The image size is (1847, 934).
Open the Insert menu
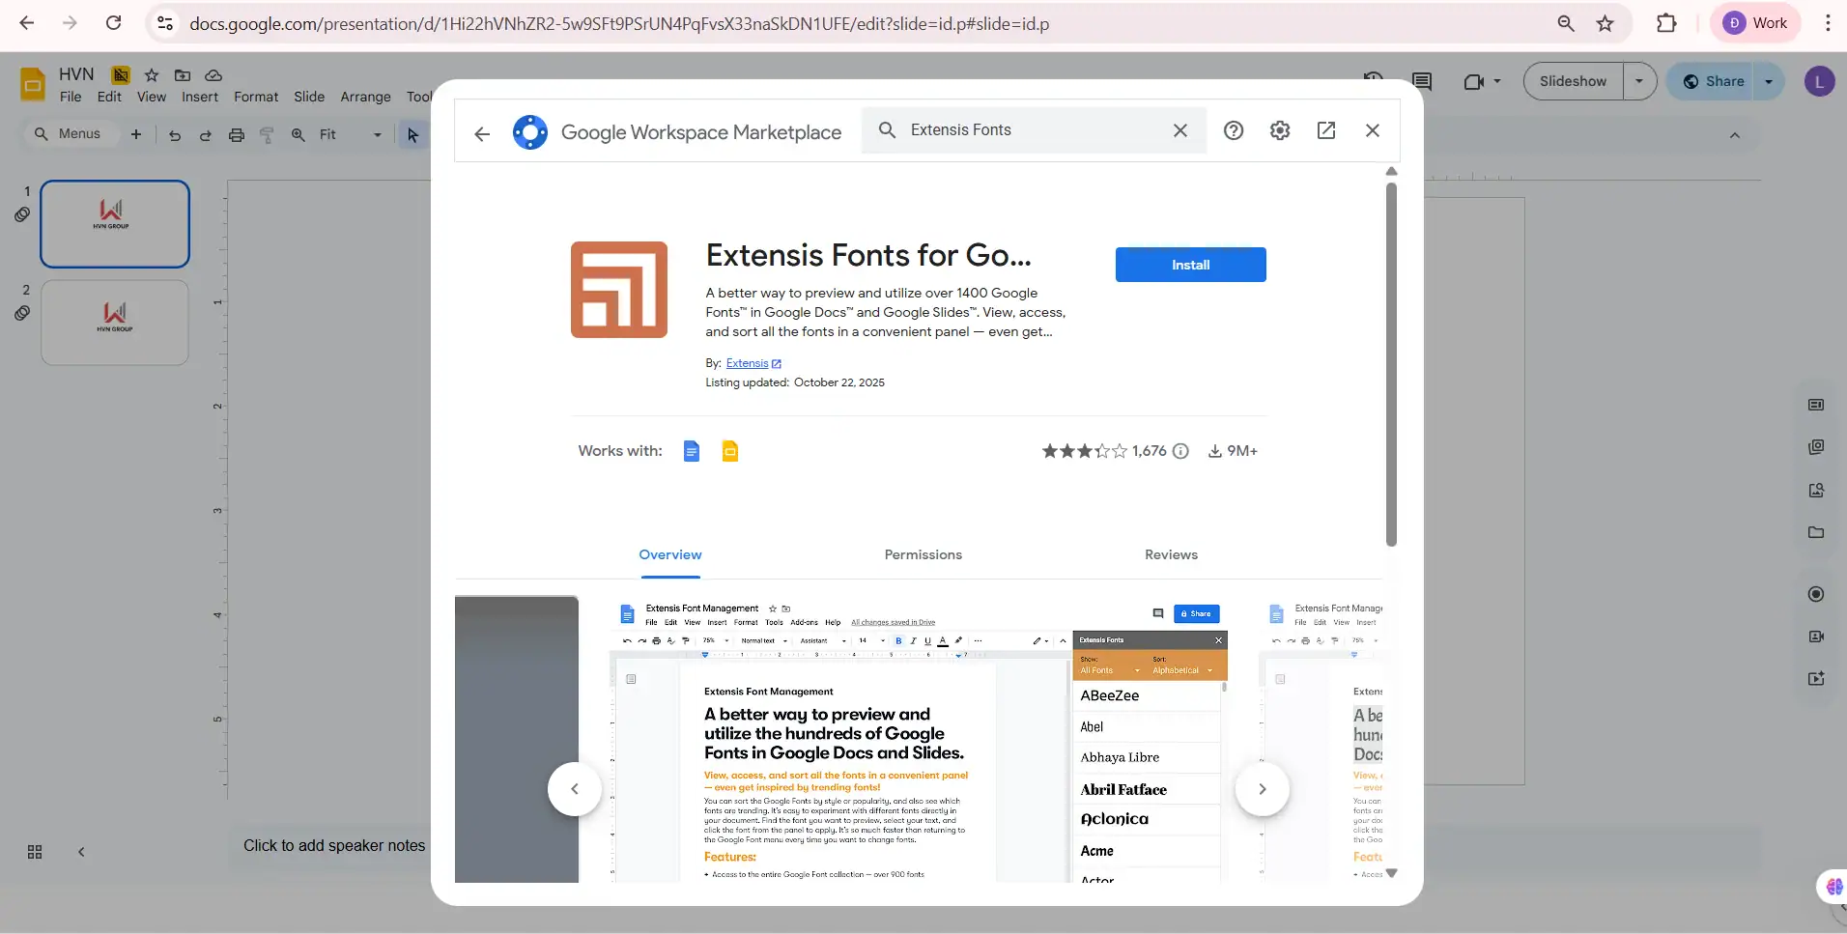coord(200,98)
